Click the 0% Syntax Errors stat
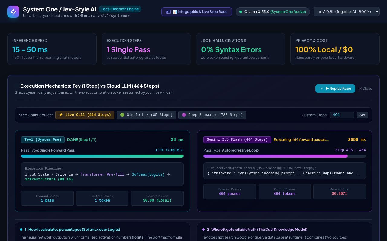387x241 pixels. (231, 49)
